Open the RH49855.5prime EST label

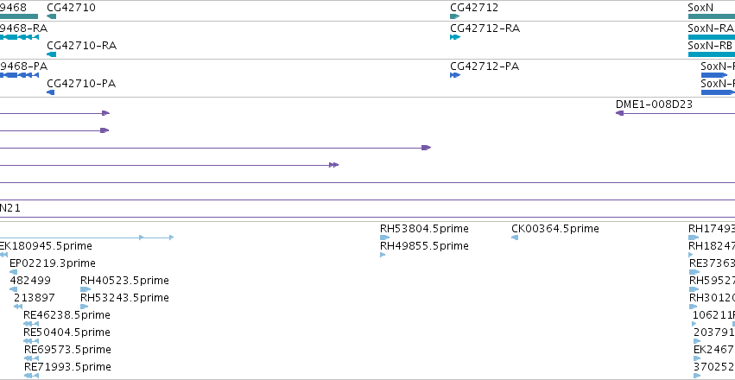coord(424,246)
